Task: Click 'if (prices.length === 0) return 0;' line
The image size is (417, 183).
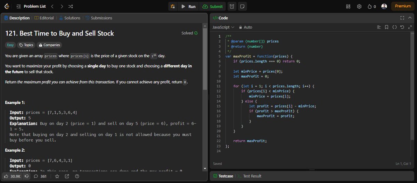Action: [x=267, y=61]
